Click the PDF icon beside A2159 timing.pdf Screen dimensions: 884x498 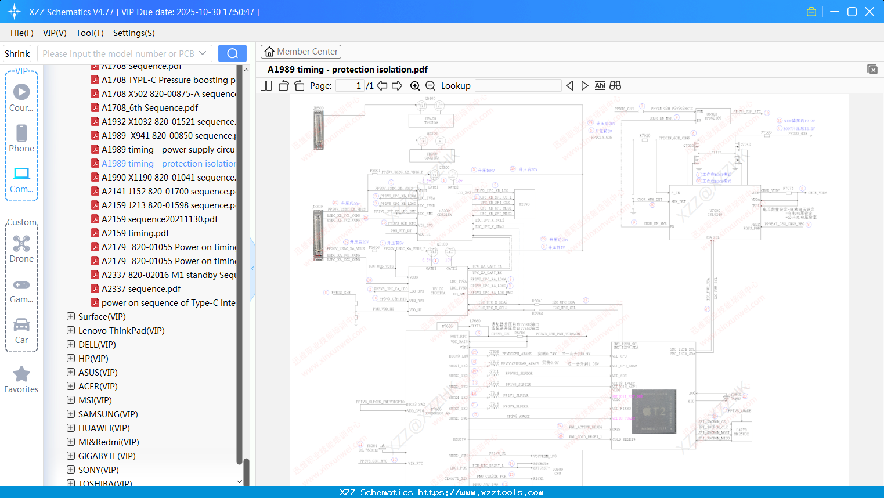coord(95,233)
